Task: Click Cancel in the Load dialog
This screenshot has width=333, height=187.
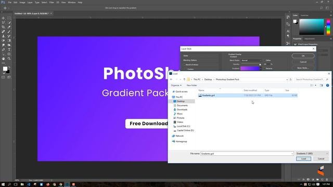Action: click(x=321, y=159)
